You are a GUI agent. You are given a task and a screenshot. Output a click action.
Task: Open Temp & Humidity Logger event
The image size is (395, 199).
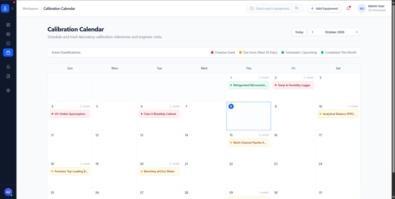coord(293,85)
